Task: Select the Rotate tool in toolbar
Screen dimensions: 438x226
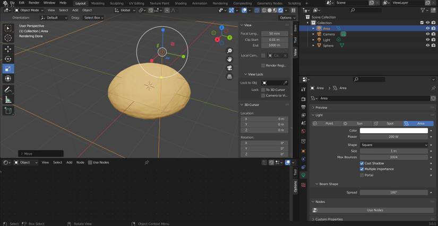Action: click(x=8, y=59)
